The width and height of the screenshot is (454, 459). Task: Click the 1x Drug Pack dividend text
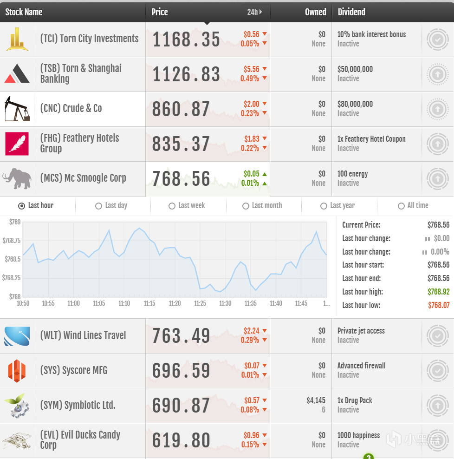click(x=355, y=400)
